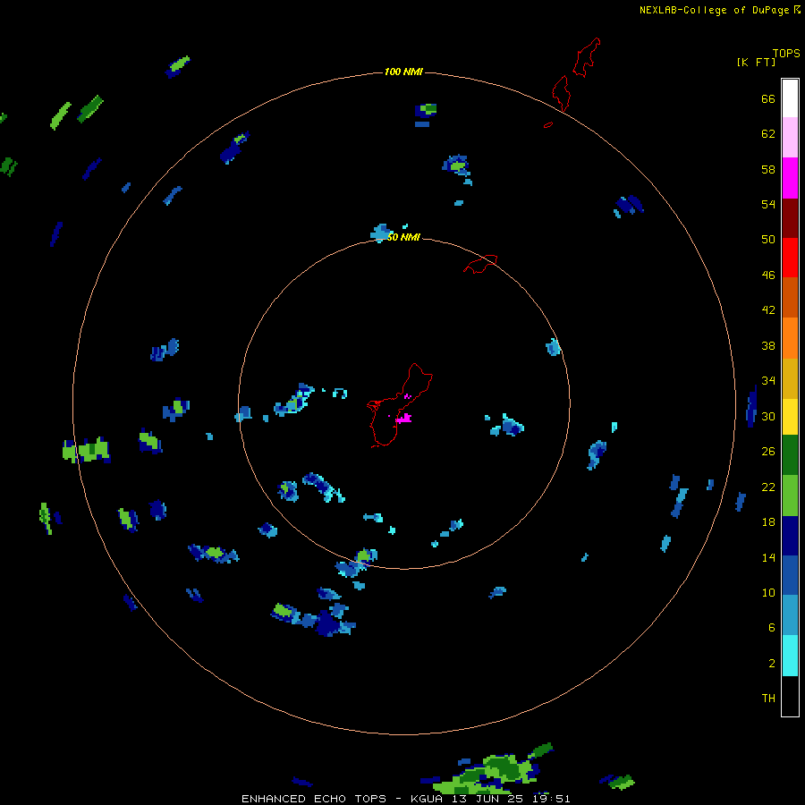Viewport: 805px width, 805px height.
Task: Click the white swatch in the tops legend
Action: pyautogui.click(x=790, y=98)
